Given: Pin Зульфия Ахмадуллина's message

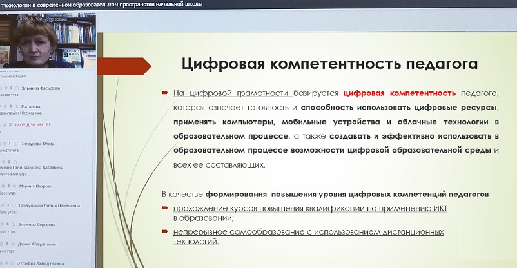Looking at the screenshot, I should coord(6,263).
